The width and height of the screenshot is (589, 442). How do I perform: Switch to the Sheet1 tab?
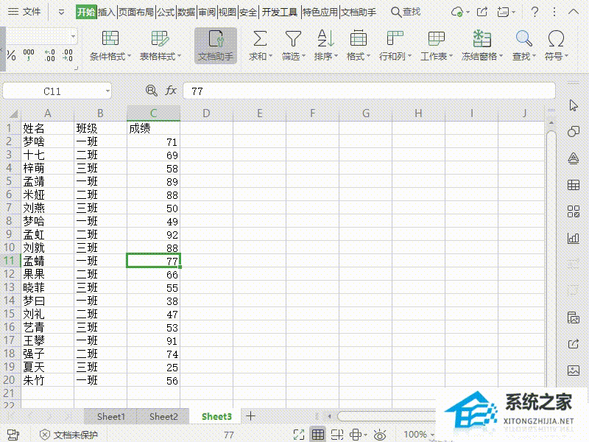pyautogui.click(x=111, y=416)
